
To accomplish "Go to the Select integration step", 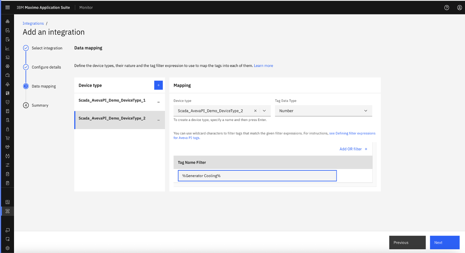I will (47, 48).
